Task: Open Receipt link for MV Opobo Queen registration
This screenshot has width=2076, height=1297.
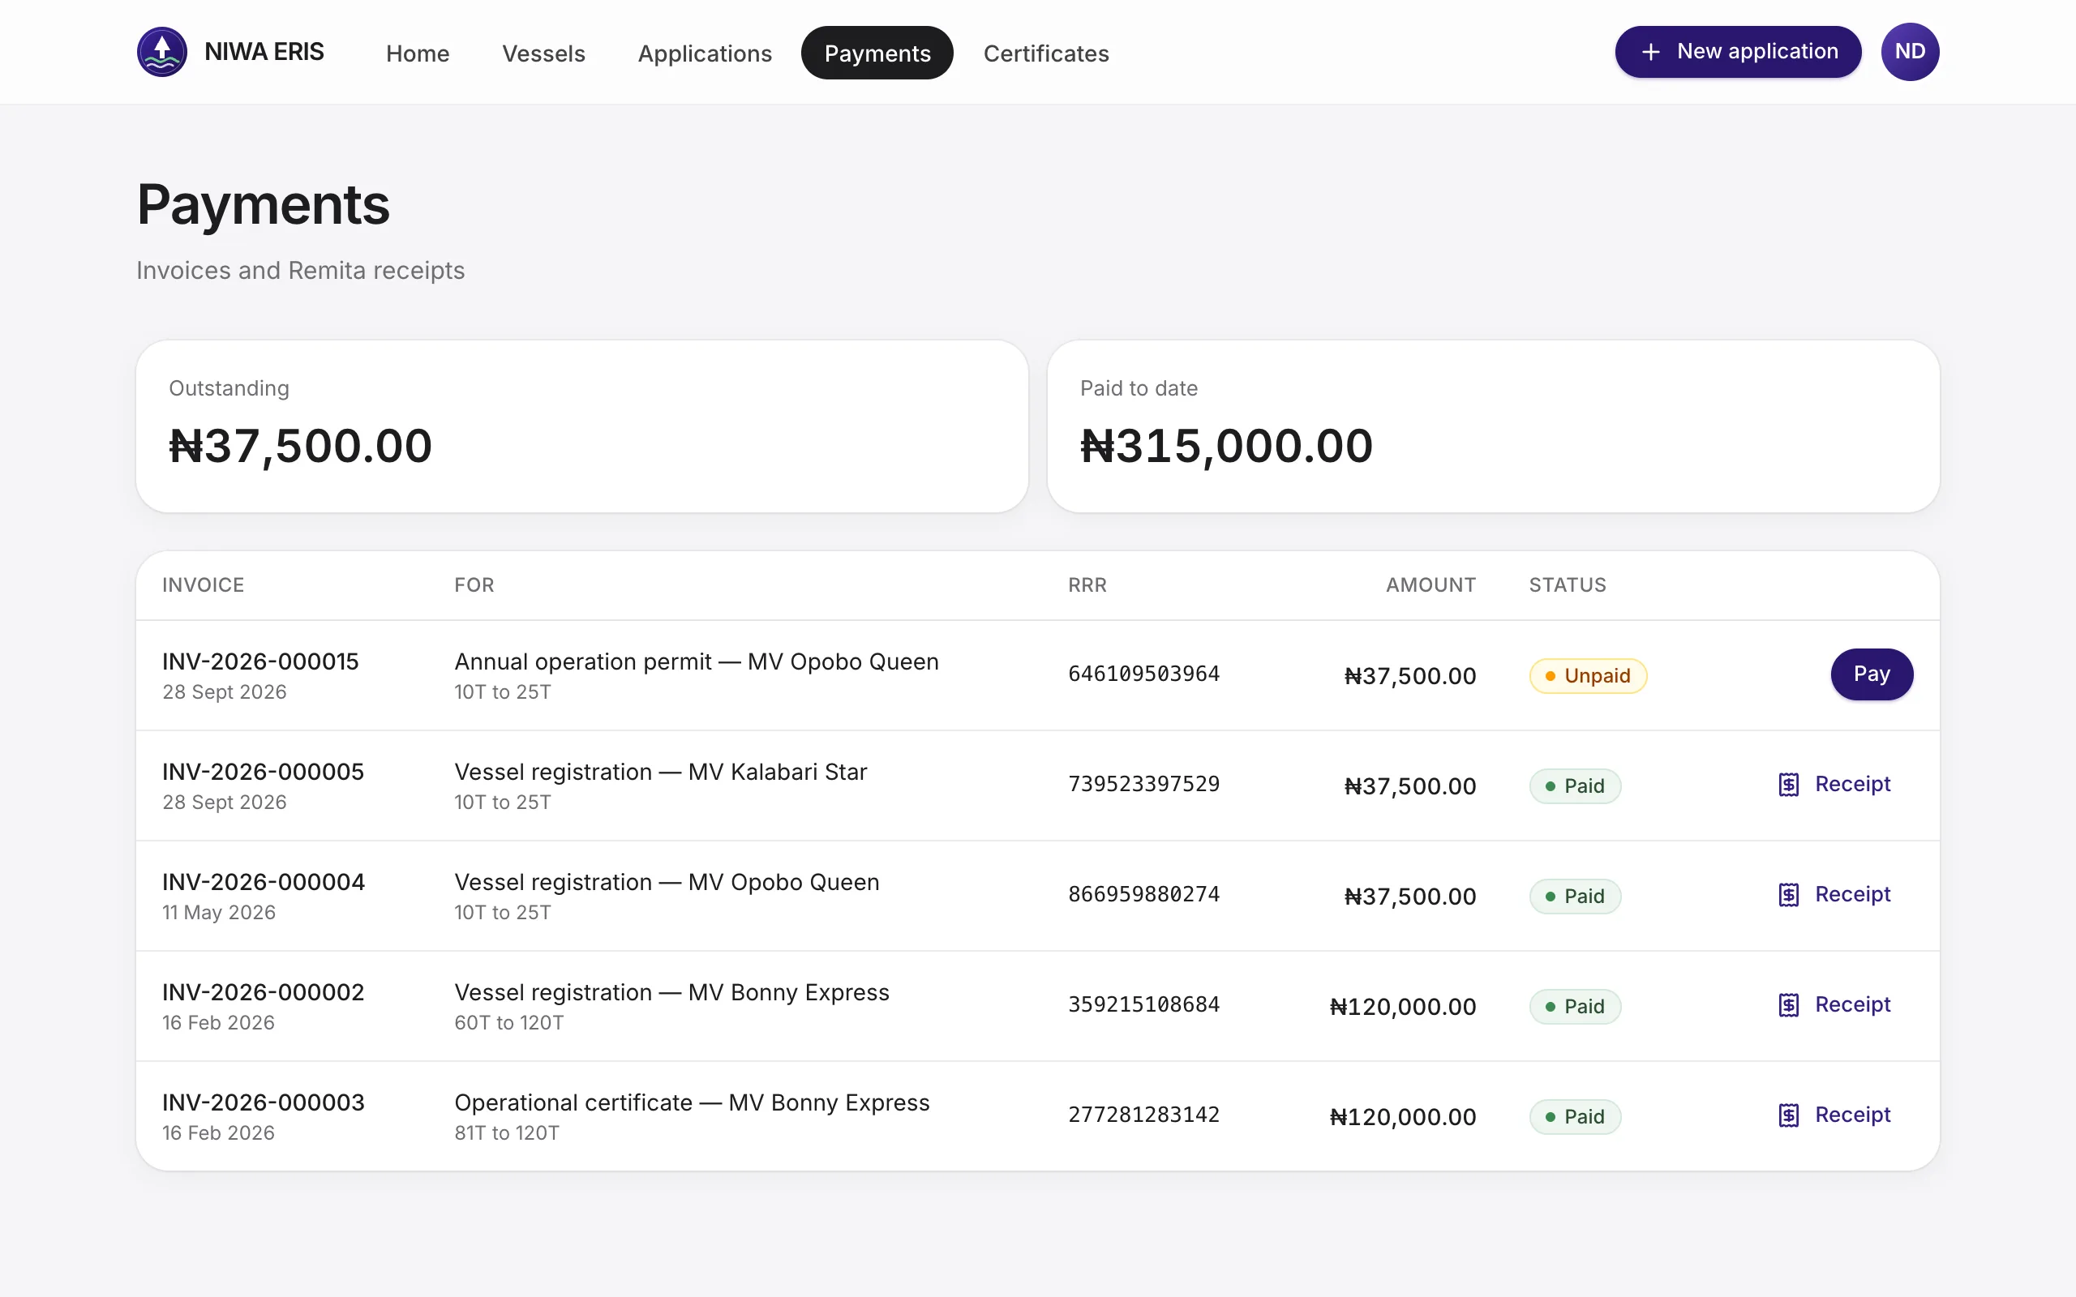Action: 1835,895
